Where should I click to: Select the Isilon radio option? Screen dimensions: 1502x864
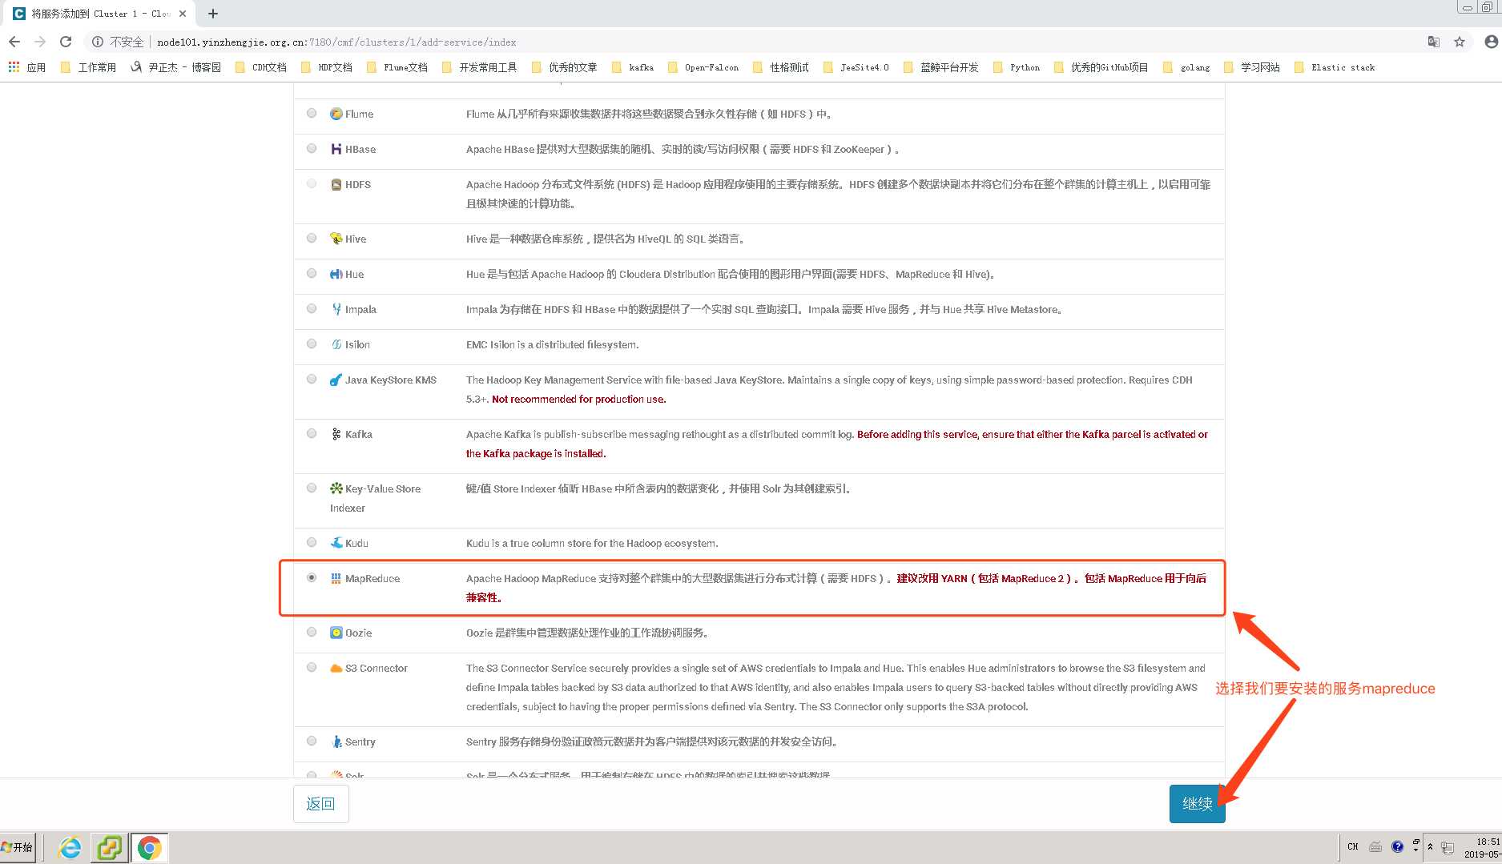pos(312,344)
